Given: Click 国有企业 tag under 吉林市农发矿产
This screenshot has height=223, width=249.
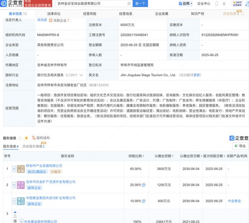Looking at the screenshot, I should pos(34,188).
